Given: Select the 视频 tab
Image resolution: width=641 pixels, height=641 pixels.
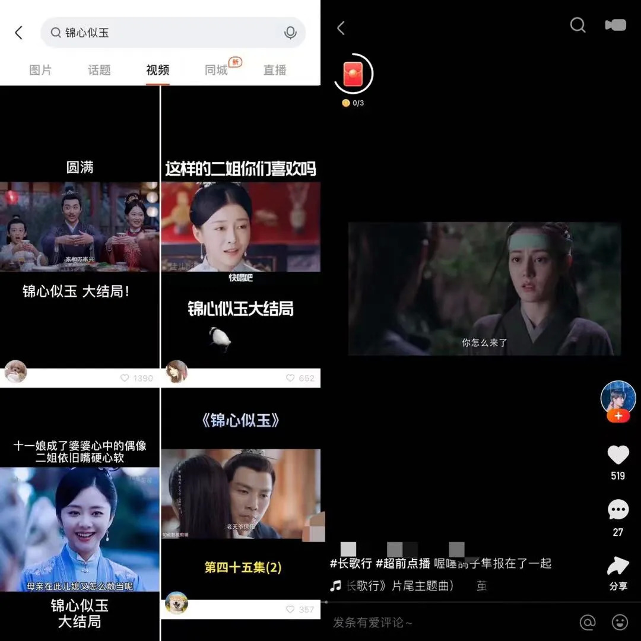Looking at the screenshot, I should tap(158, 70).
